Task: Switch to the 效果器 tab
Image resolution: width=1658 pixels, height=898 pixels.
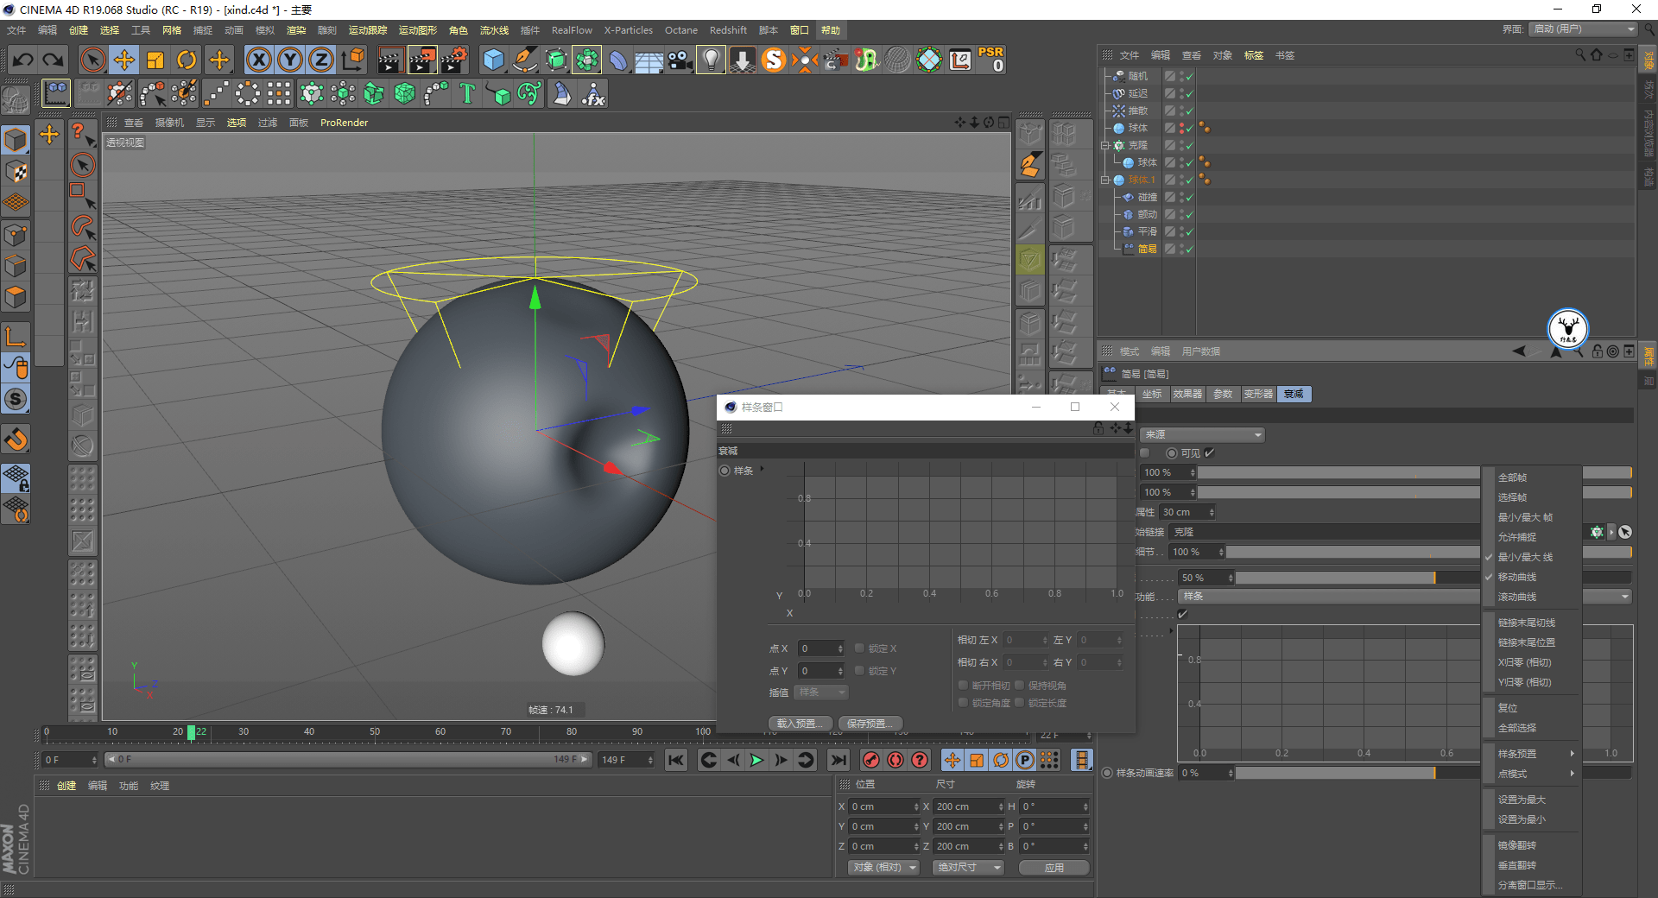Action: tap(1187, 394)
